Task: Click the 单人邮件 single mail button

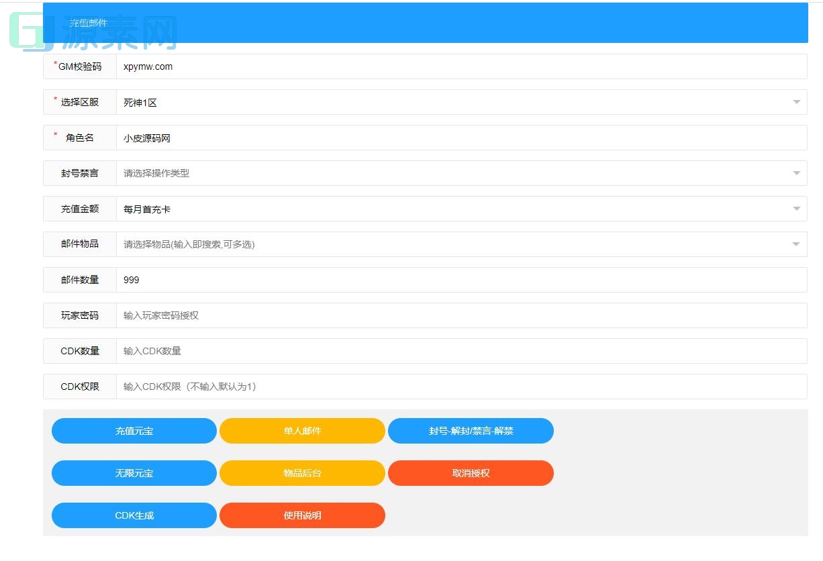Action: [x=302, y=430]
